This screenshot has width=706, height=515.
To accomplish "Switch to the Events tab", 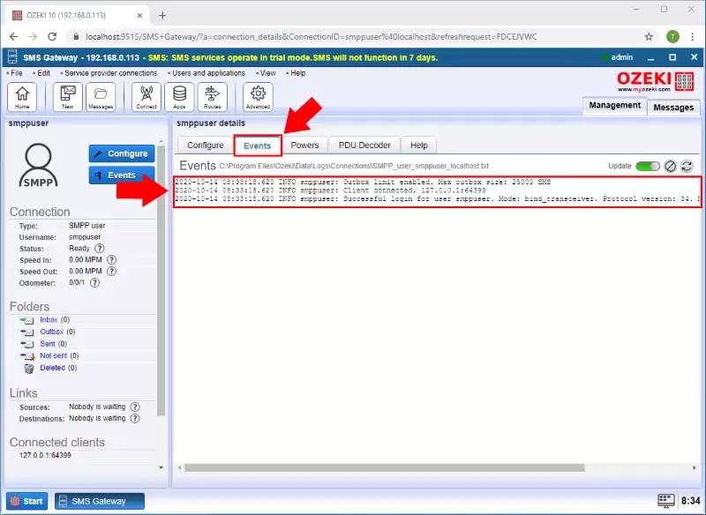I will tap(258, 146).
